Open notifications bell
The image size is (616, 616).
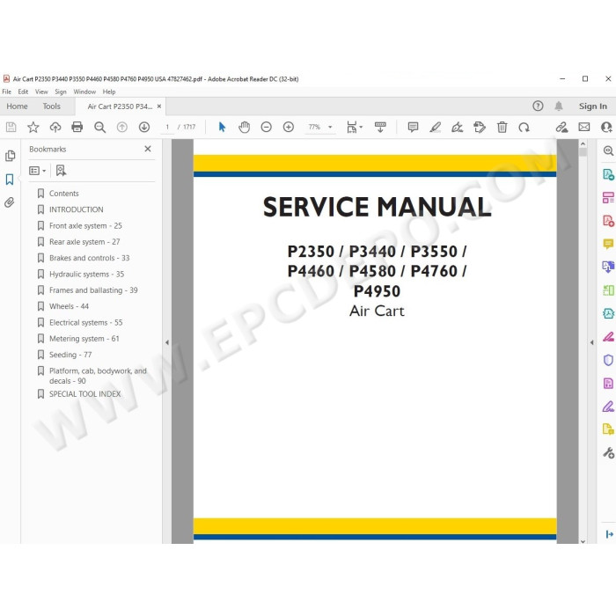point(559,106)
